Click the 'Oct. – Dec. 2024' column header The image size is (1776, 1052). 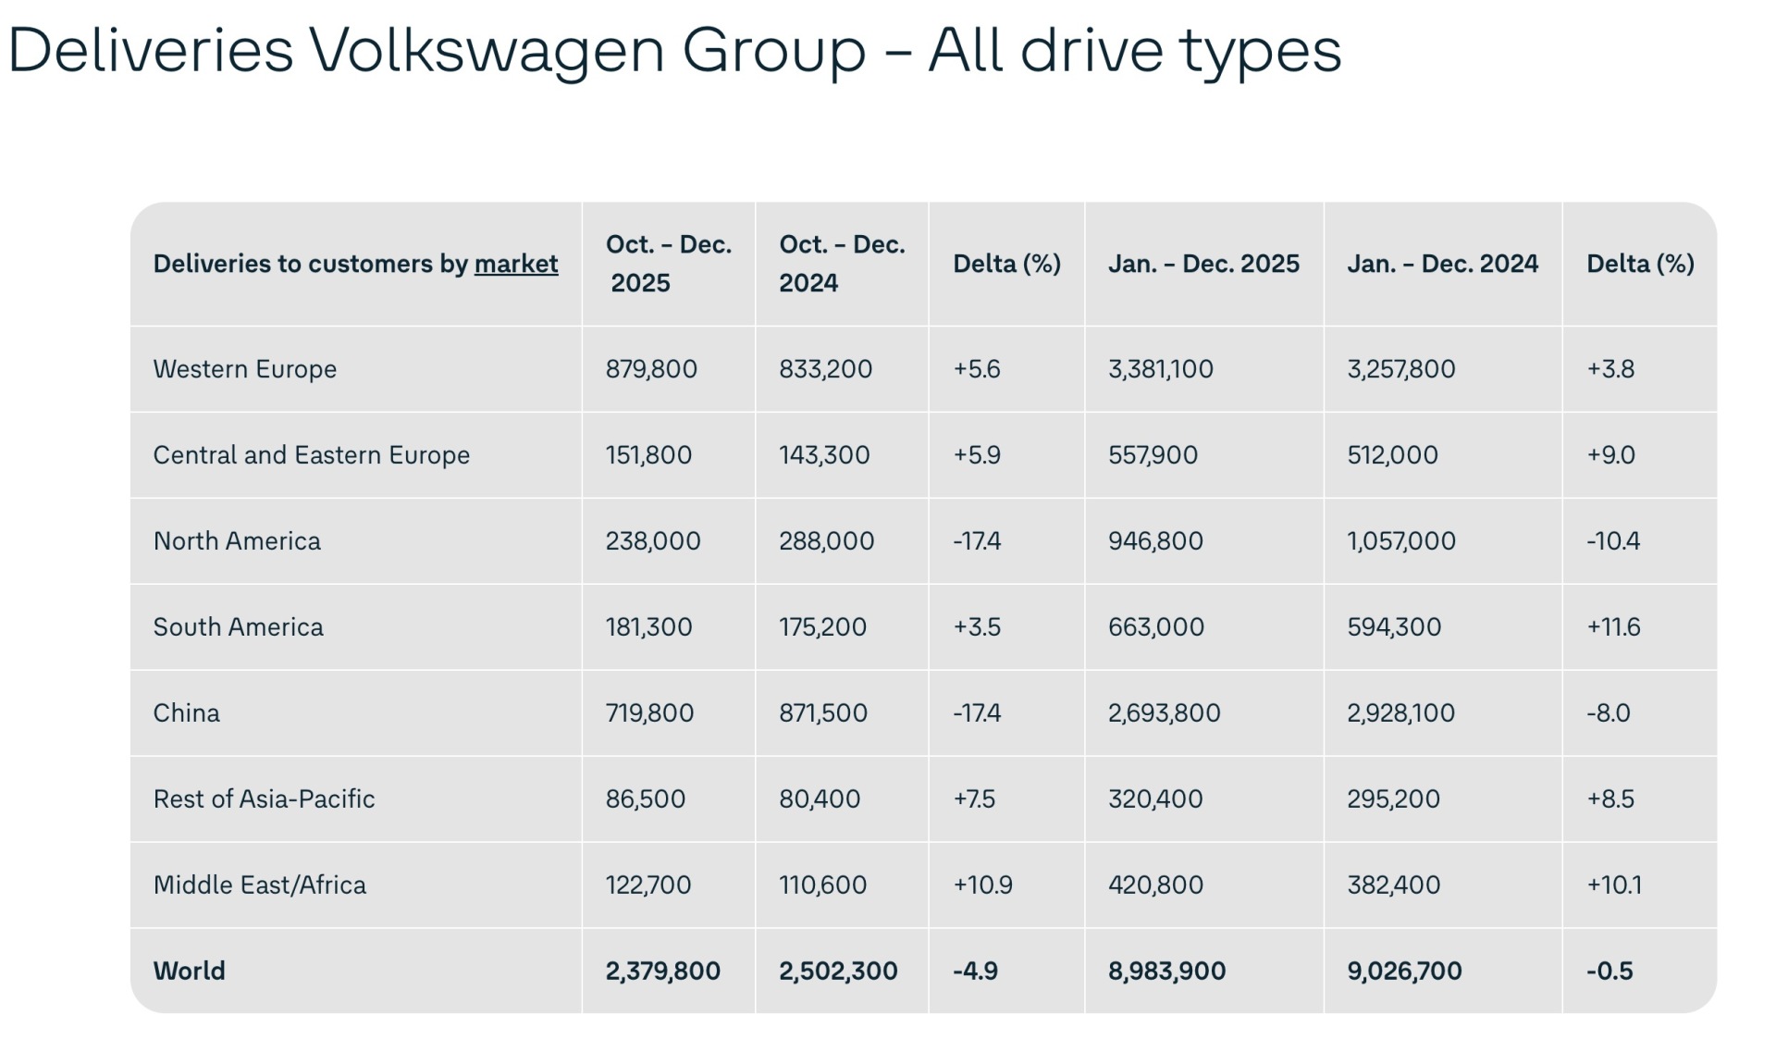tap(841, 264)
